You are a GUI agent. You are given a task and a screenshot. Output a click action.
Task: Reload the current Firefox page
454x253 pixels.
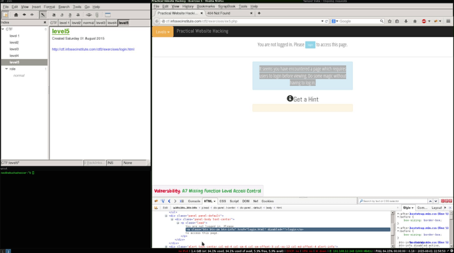(x=326, y=21)
